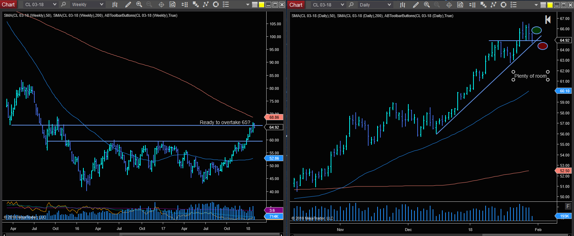Open small arrow menu in Daily chart toolbar
574x236 pixels.
tap(536, 5)
